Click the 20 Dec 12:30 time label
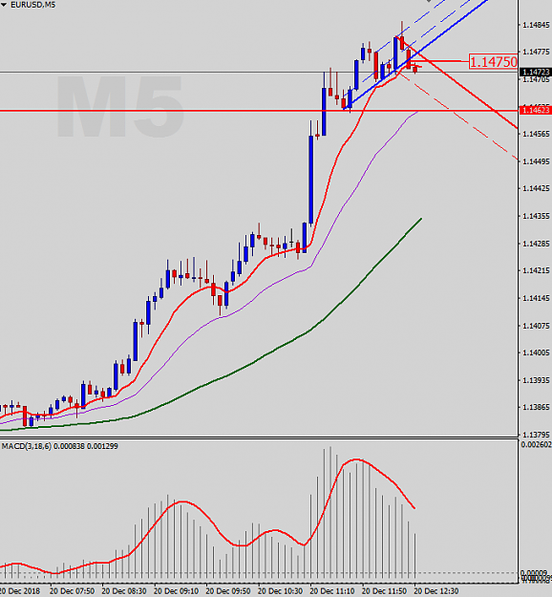 (436, 591)
